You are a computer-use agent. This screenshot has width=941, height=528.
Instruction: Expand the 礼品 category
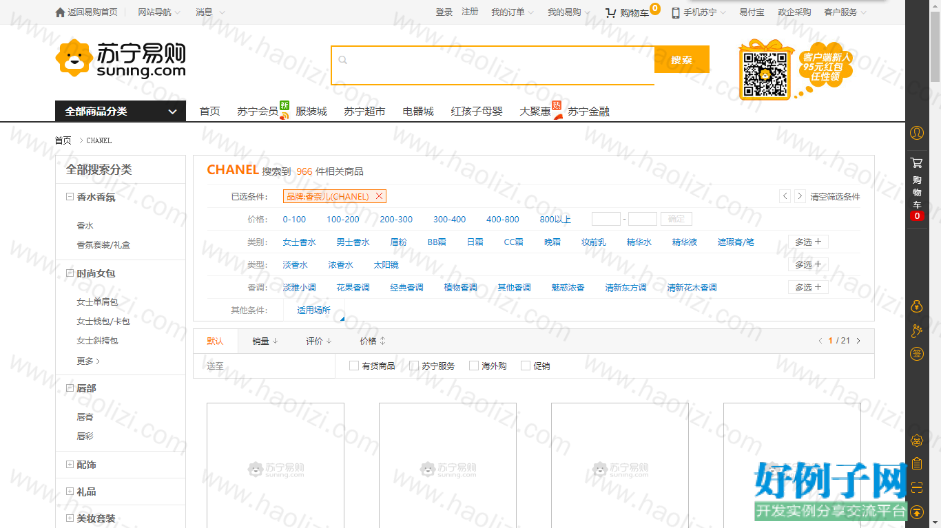[70, 492]
